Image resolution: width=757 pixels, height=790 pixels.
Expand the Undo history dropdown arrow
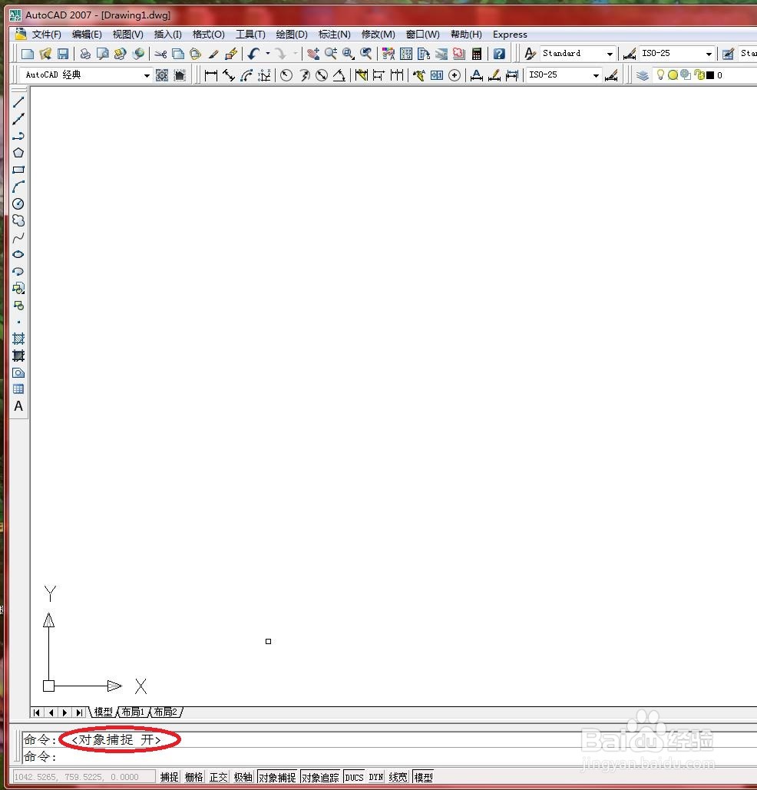[x=268, y=53]
